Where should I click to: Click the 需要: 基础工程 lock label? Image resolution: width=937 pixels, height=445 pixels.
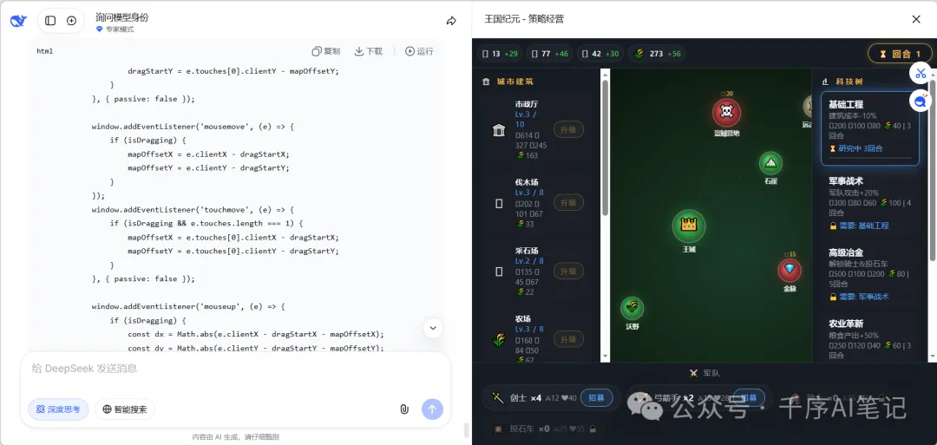pos(859,226)
